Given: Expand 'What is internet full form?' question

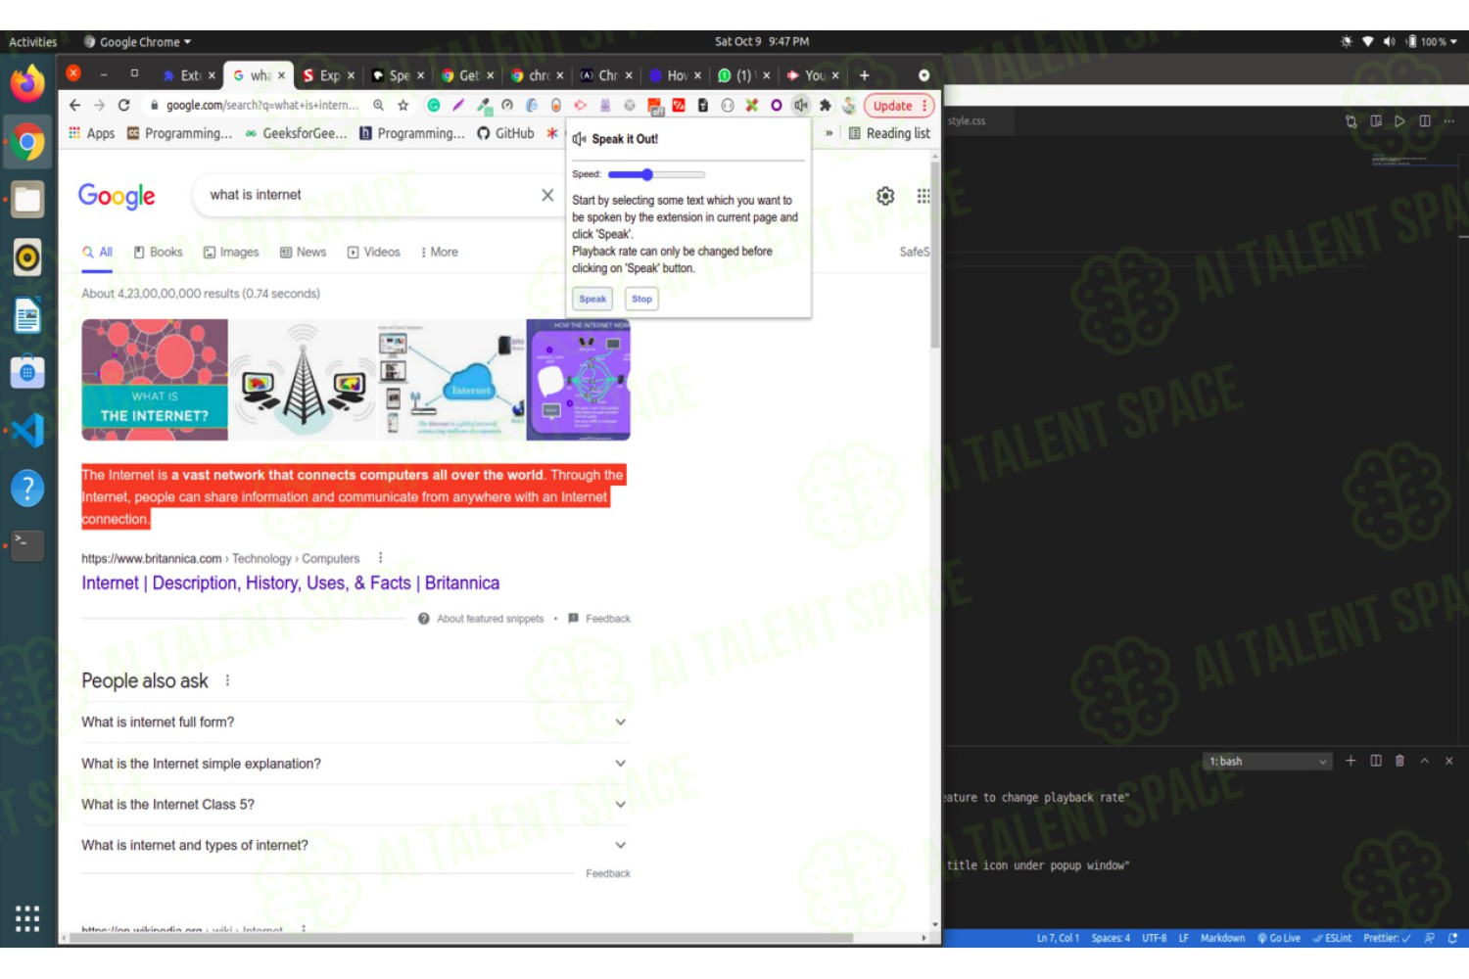Looking at the screenshot, I should pos(355,722).
